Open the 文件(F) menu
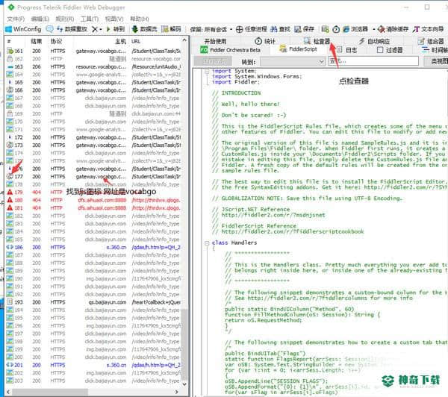 [16, 19]
